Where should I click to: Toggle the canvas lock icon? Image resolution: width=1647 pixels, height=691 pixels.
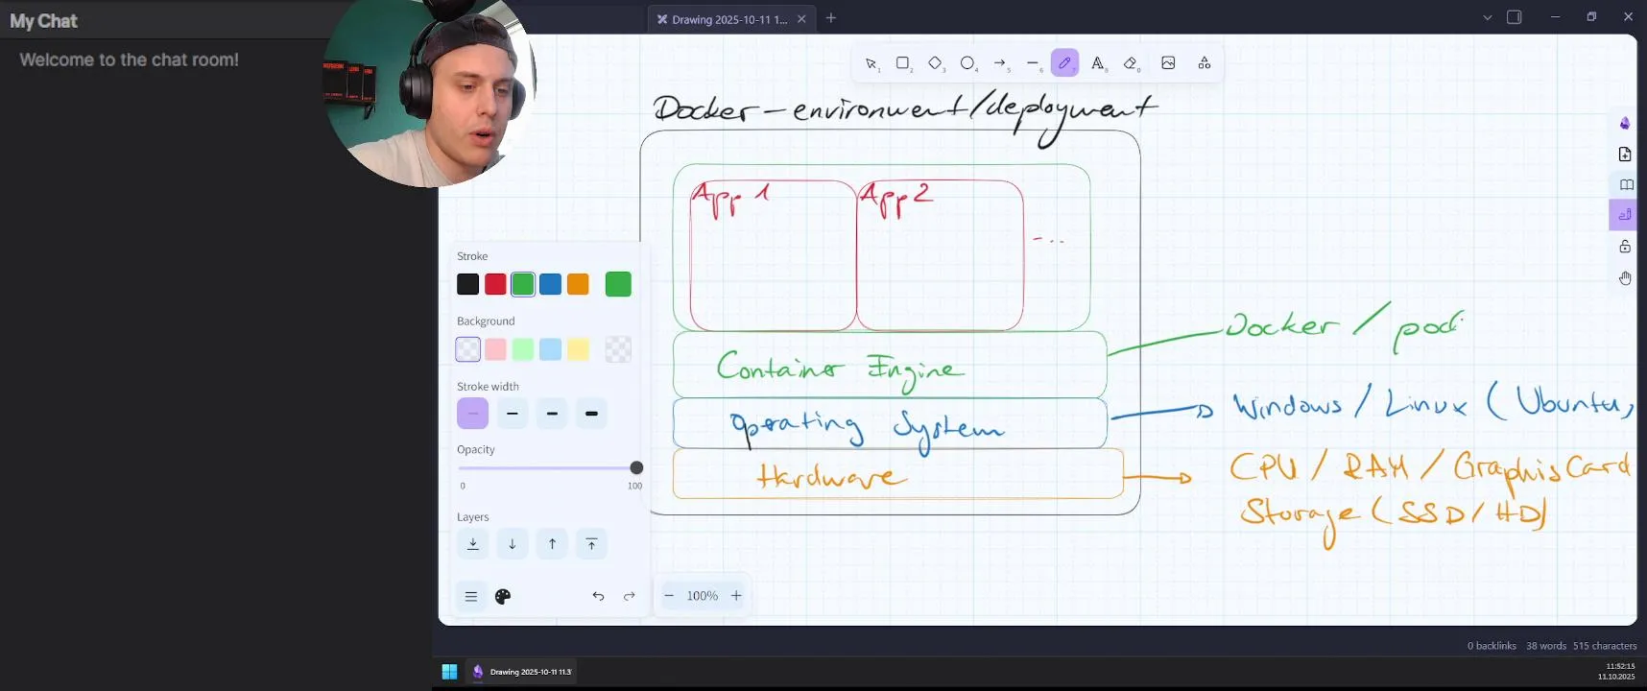click(x=1625, y=247)
